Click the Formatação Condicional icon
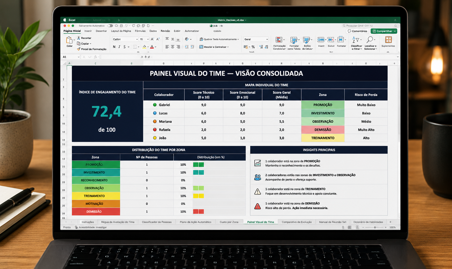Screen dimensions: 452x269 pyautogui.click(x=279, y=40)
